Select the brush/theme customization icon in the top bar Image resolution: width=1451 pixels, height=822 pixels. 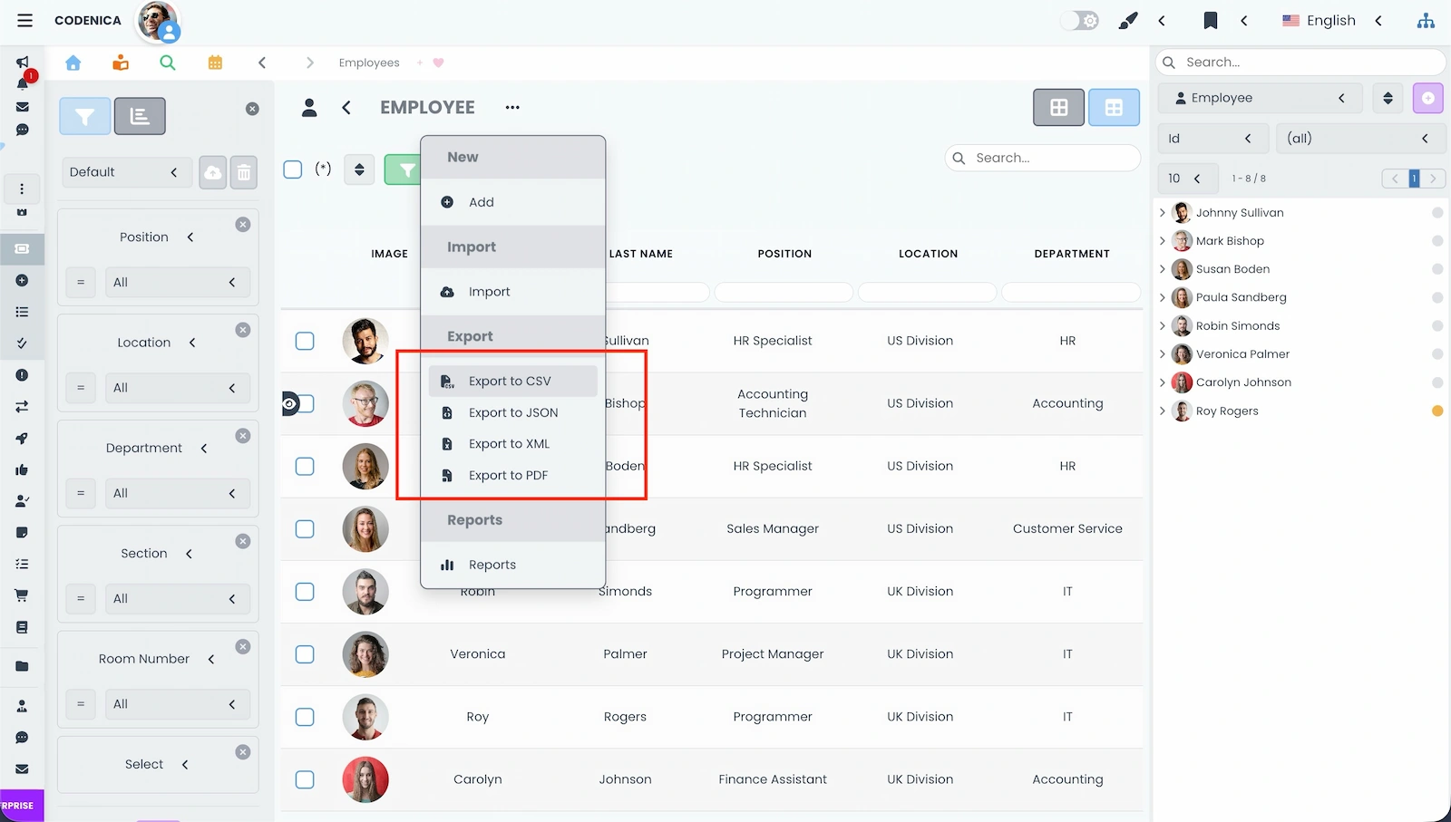click(x=1128, y=20)
